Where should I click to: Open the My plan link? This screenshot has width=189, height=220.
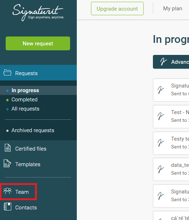[x=173, y=9]
